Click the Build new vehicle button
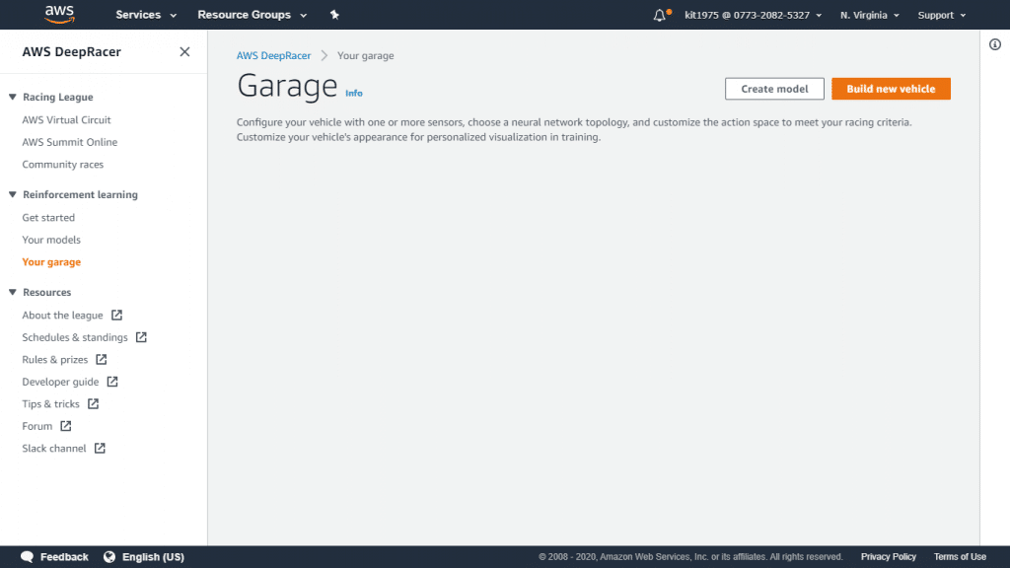1010x568 pixels. tap(891, 89)
